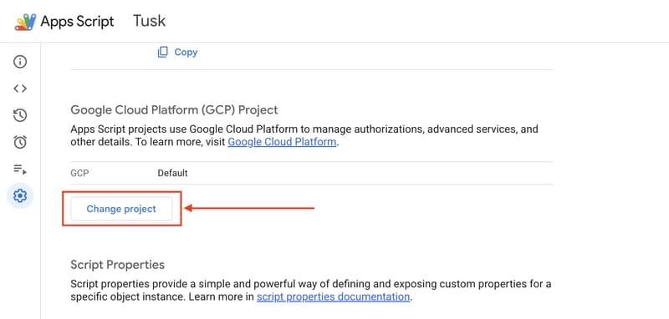669x319 pixels.
Task: Click the blue Copy label text
Action: [x=186, y=52]
